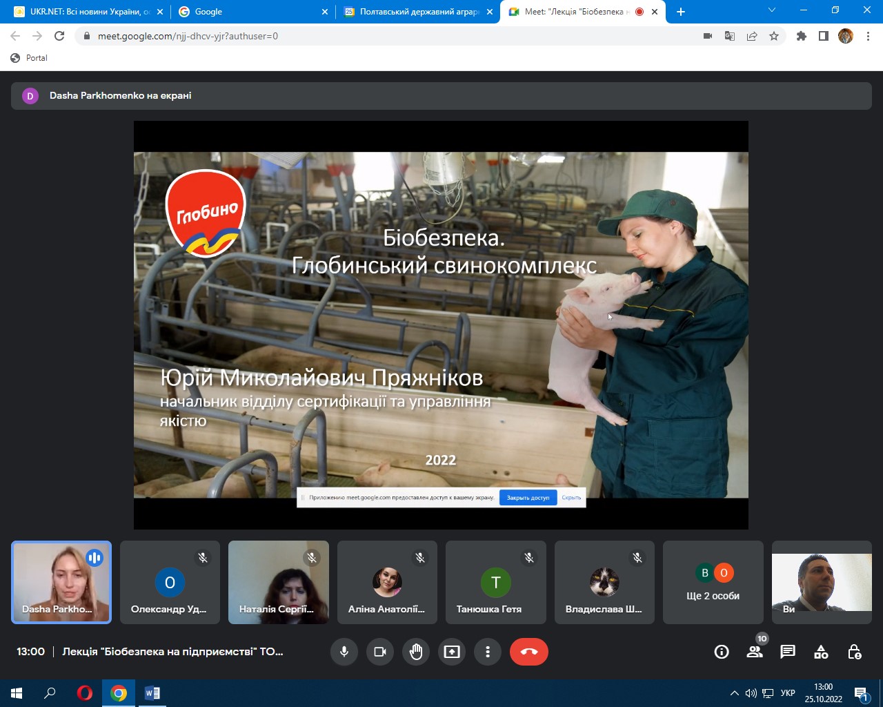Go forward in browser history
883x707 pixels.
pyautogui.click(x=37, y=36)
